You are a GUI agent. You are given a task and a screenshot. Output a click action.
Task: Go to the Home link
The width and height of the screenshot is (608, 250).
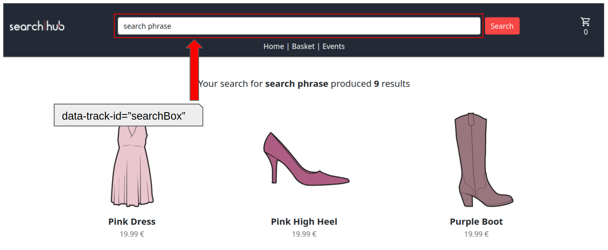pyautogui.click(x=274, y=46)
